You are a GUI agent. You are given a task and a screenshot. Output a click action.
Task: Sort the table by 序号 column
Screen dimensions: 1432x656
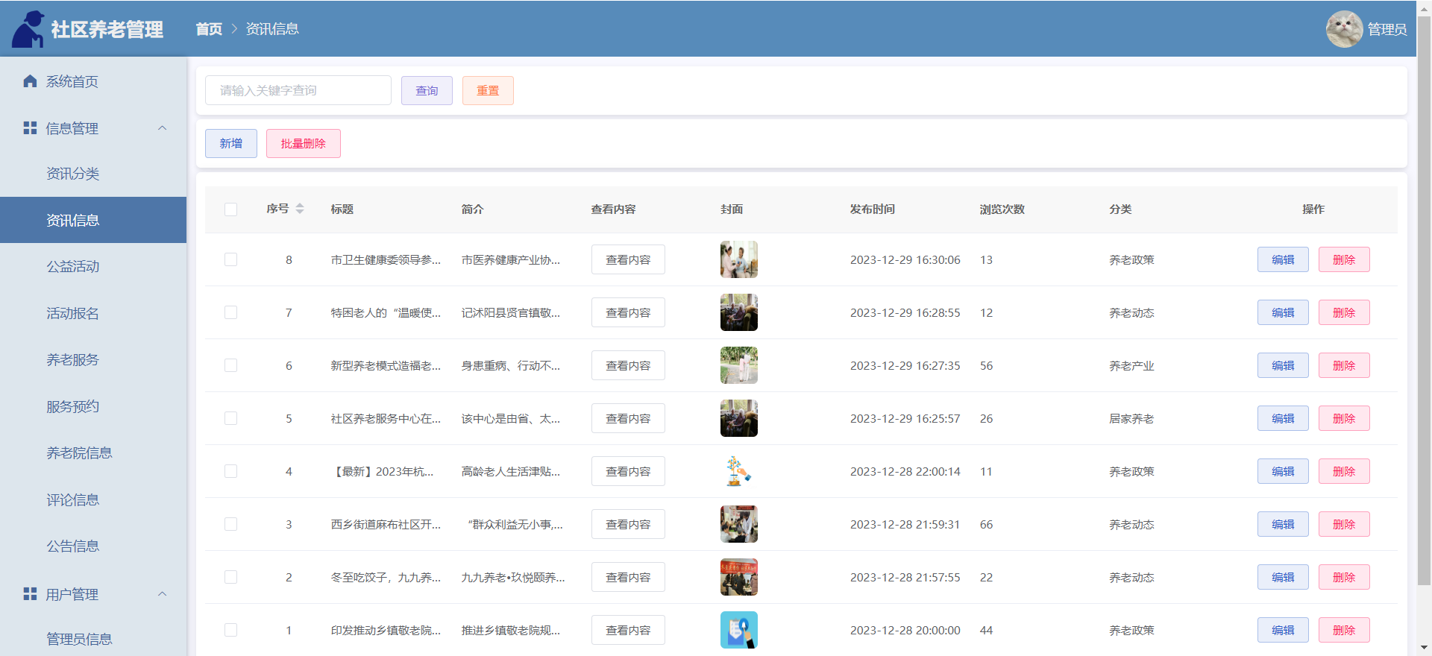300,209
